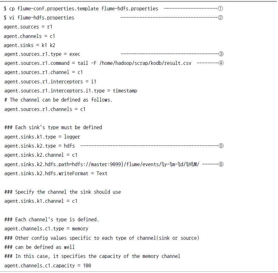Click the hdfs.path master:9099 line

tap(102, 165)
